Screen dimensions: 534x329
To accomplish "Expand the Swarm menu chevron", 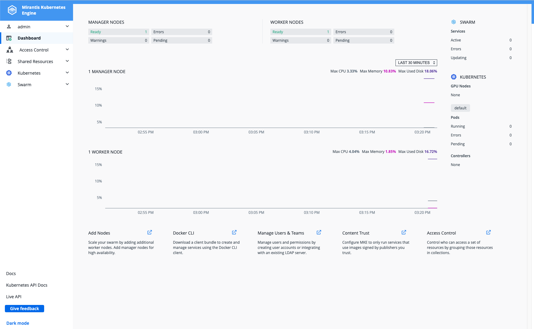I will click(x=67, y=84).
